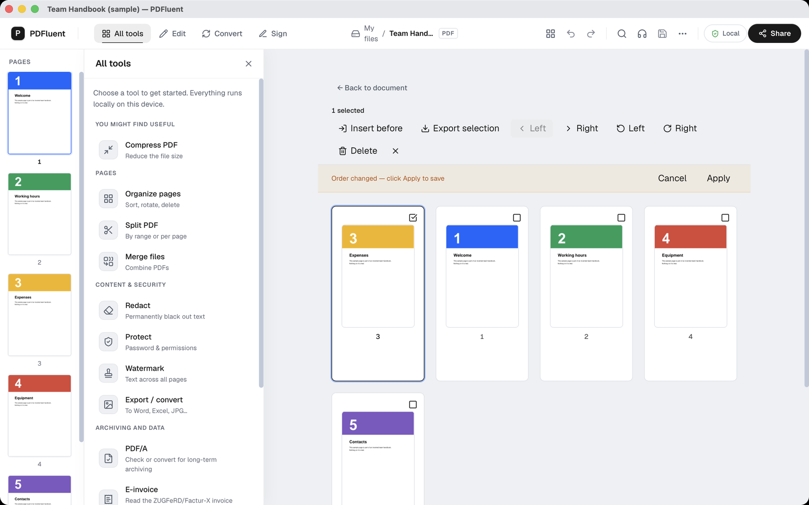Click the Export / convert image icon
This screenshot has width=809, height=505.
tap(108, 405)
